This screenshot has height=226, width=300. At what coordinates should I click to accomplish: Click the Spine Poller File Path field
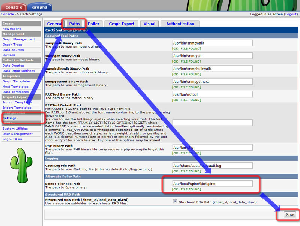(212, 184)
